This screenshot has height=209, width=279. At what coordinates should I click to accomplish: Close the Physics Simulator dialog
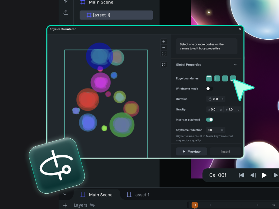point(240,29)
